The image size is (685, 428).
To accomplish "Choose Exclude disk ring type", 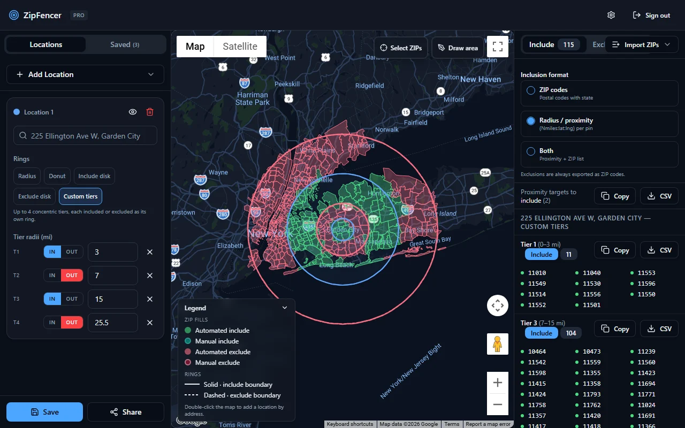I will pos(35,196).
